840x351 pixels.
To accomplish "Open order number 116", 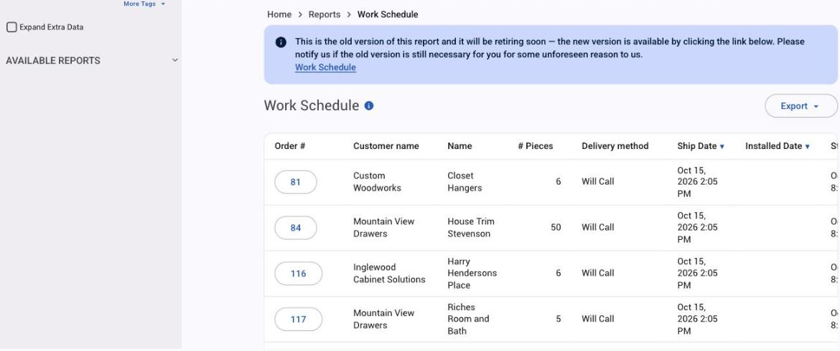I will (x=299, y=274).
